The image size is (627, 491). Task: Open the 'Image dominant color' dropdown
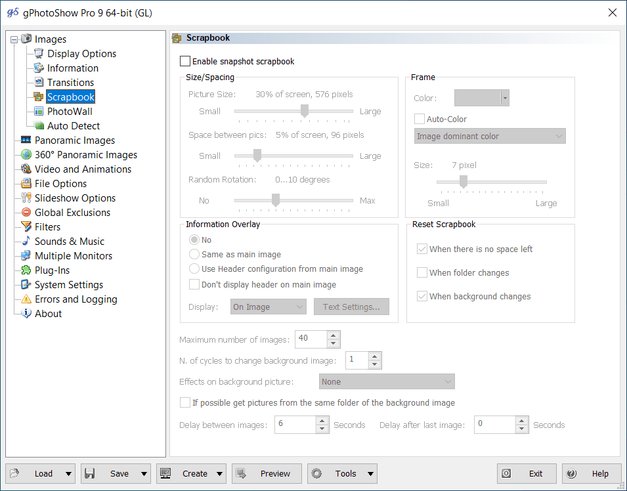tap(490, 136)
